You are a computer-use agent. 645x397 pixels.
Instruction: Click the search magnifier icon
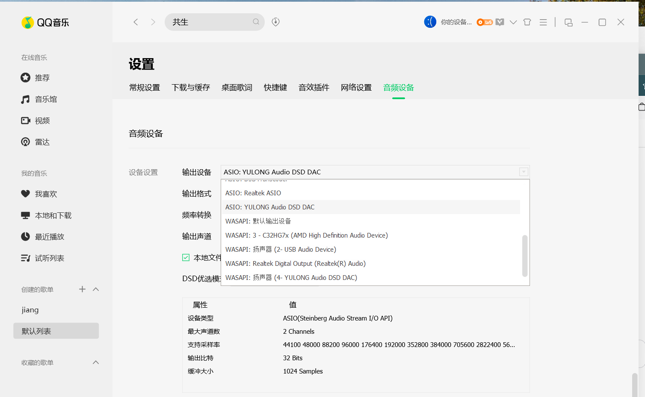tap(256, 22)
